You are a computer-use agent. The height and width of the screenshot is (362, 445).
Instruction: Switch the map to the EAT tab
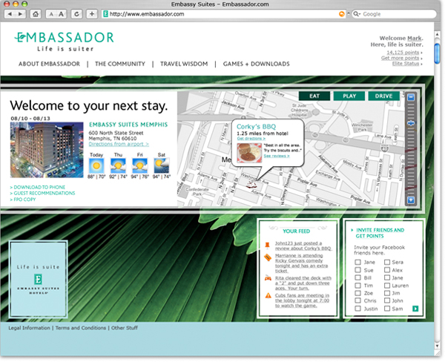314,96
